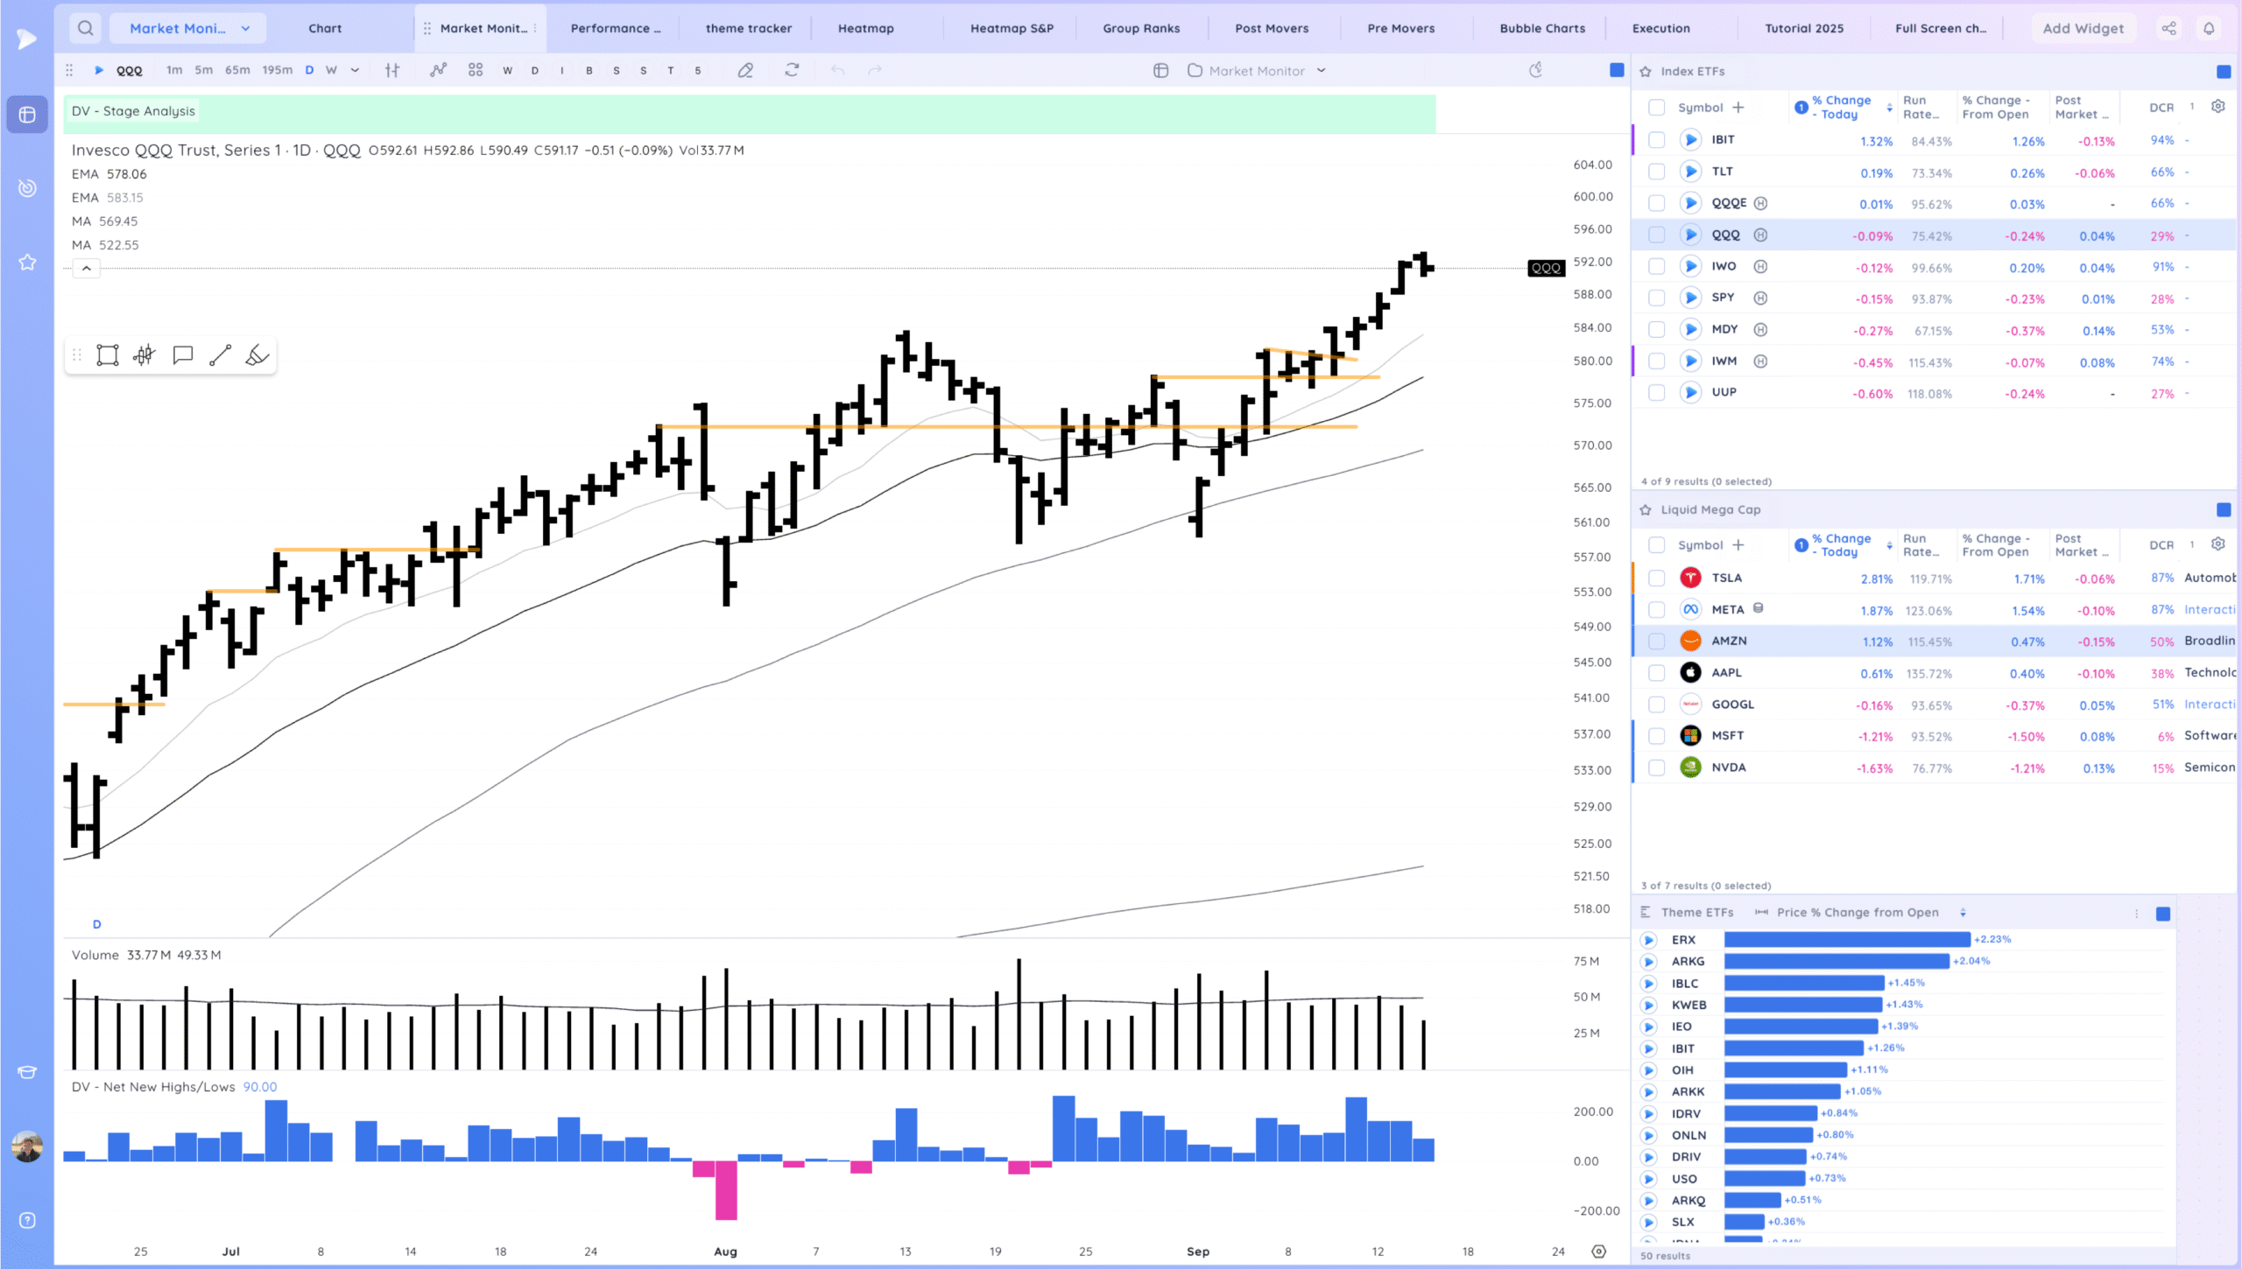Sort Index ETFs by % Change Today
2242x1269 pixels.
pos(1841,107)
